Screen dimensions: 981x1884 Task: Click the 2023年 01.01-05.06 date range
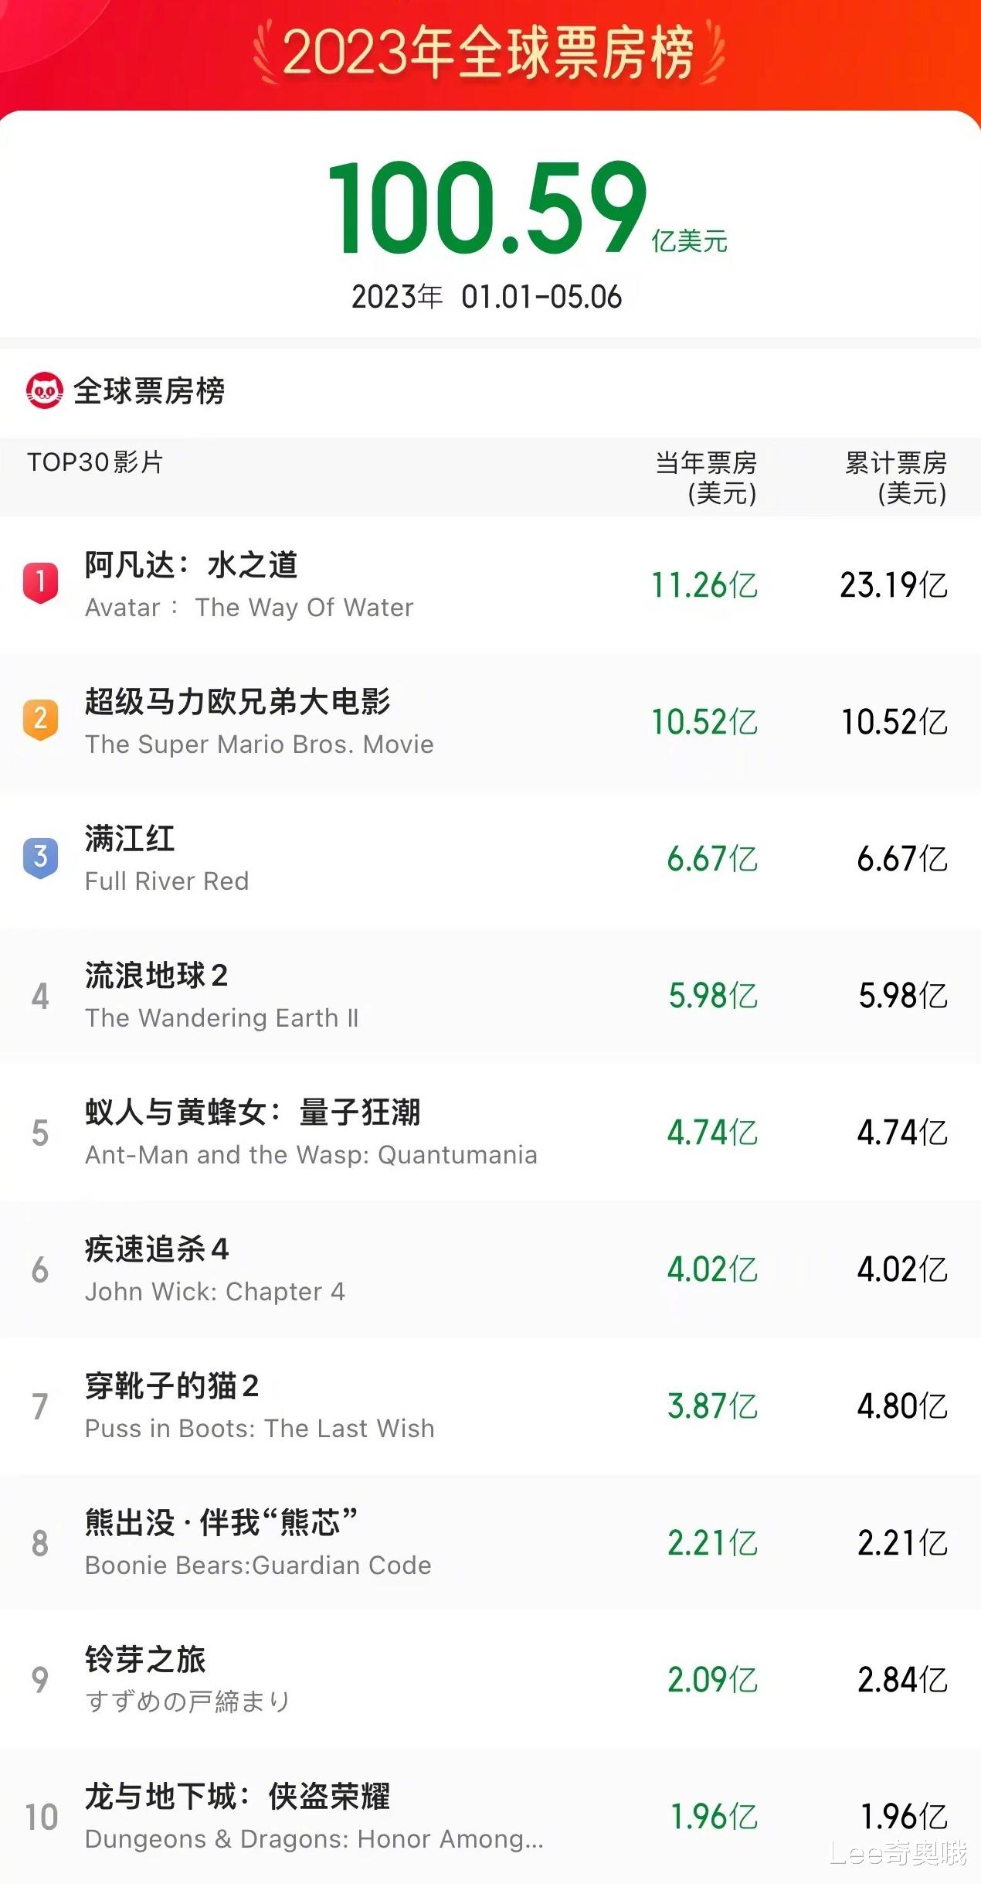(487, 297)
